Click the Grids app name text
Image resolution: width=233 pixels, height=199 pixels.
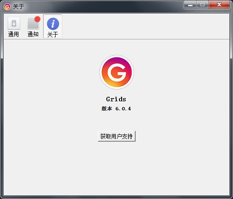point(116,99)
